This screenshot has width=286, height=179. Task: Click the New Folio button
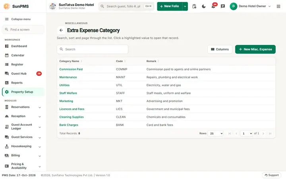click(x=170, y=6)
